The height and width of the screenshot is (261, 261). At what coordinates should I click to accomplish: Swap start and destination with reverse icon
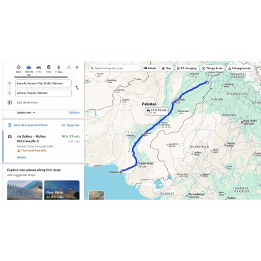point(77,88)
